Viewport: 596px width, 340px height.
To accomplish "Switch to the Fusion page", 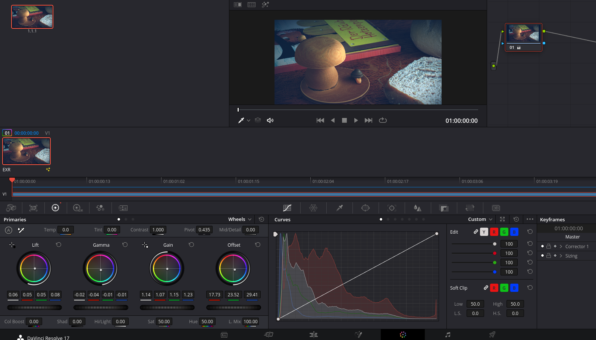I will pyautogui.click(x=358, y=335).
